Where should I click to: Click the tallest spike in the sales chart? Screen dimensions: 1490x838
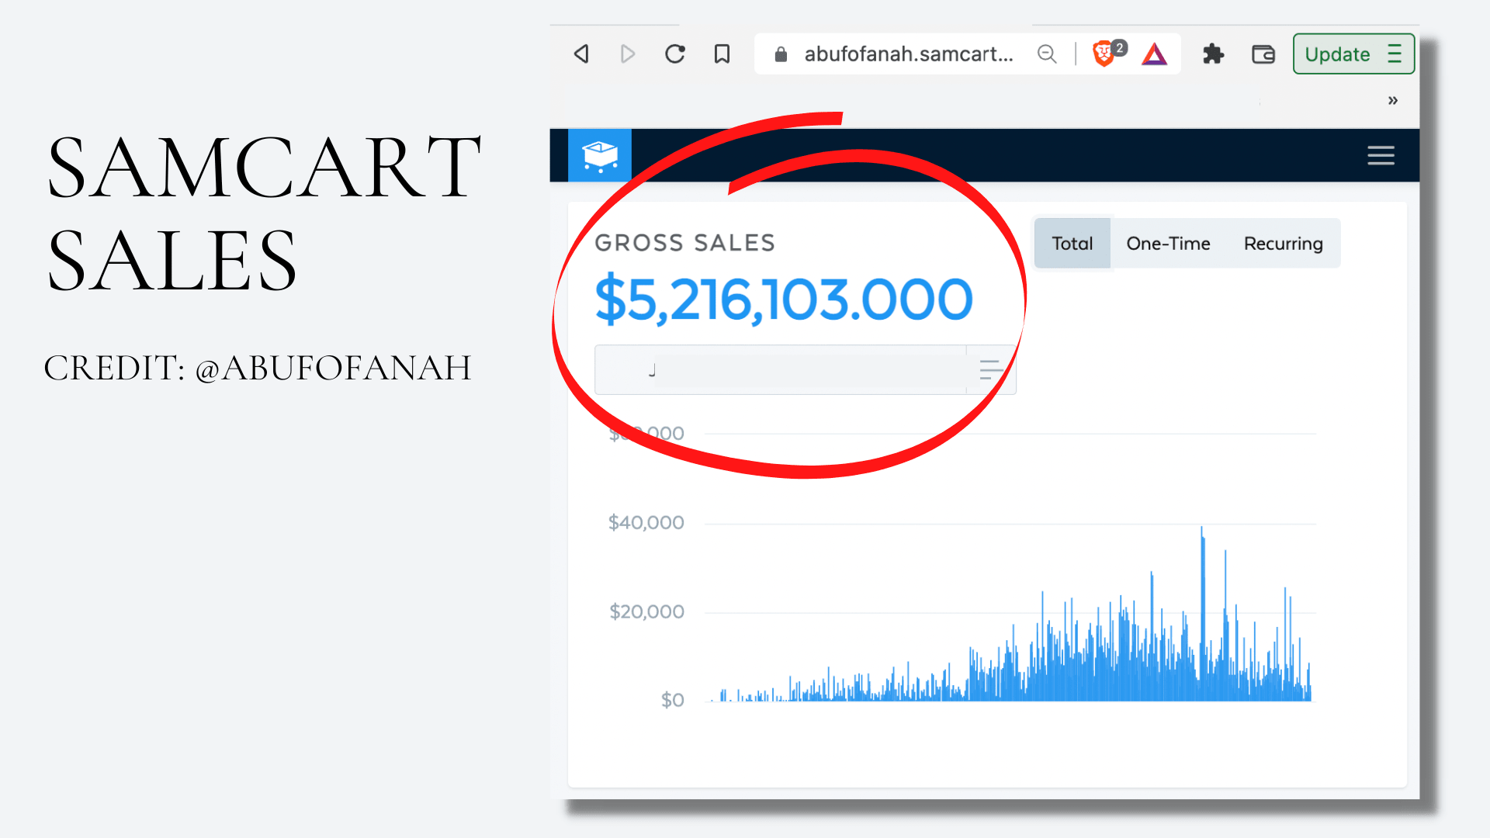click(x=1203, y=613)
